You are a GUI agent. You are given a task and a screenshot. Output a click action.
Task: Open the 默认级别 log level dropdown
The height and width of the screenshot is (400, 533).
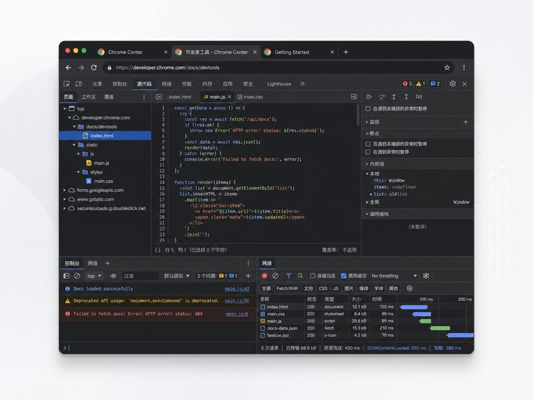point(177,276)
